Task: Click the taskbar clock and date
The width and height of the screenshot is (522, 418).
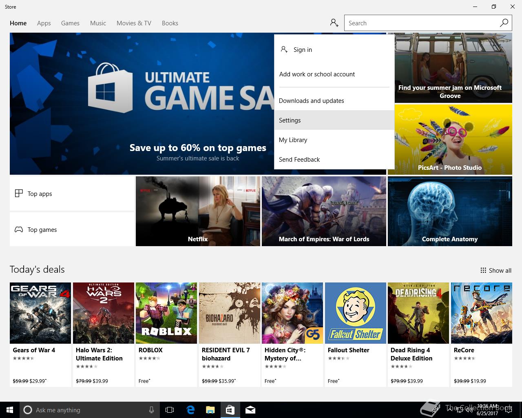Action: point(487,410)
